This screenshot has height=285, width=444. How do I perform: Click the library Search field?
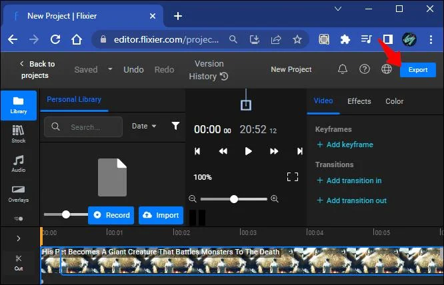click(83, 127)
